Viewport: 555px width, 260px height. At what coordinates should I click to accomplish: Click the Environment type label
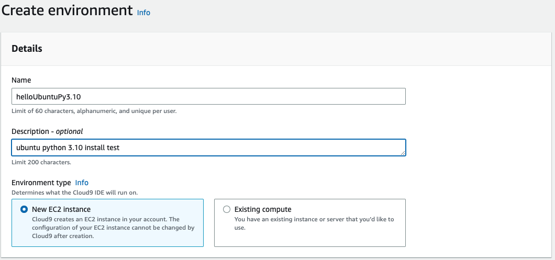[41, 183]
